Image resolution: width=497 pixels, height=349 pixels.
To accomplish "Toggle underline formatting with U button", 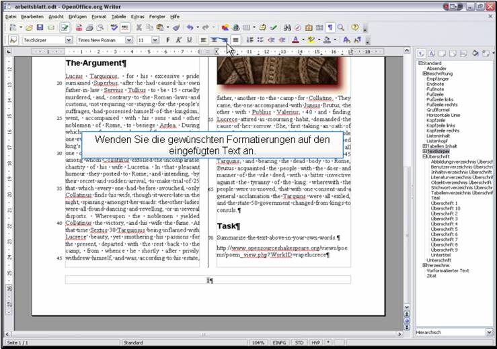I will click(189, 40).
